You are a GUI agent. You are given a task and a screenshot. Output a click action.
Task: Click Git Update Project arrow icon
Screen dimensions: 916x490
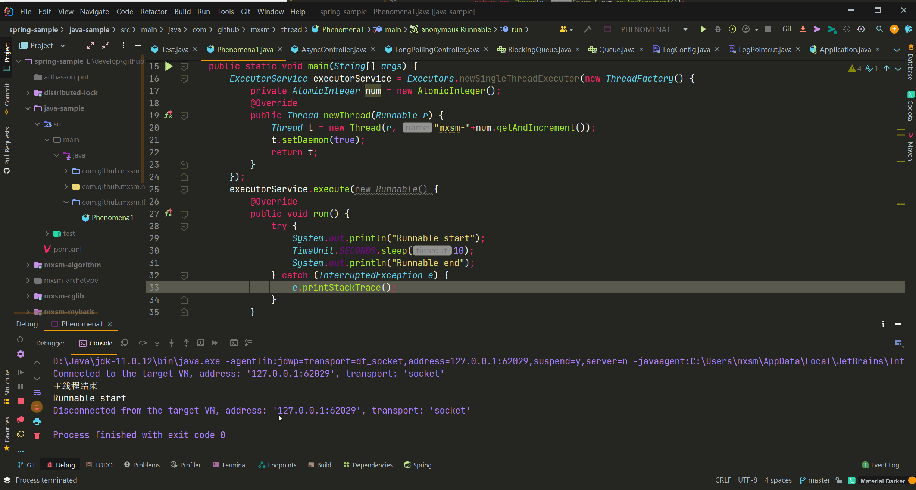coord(803,29)
